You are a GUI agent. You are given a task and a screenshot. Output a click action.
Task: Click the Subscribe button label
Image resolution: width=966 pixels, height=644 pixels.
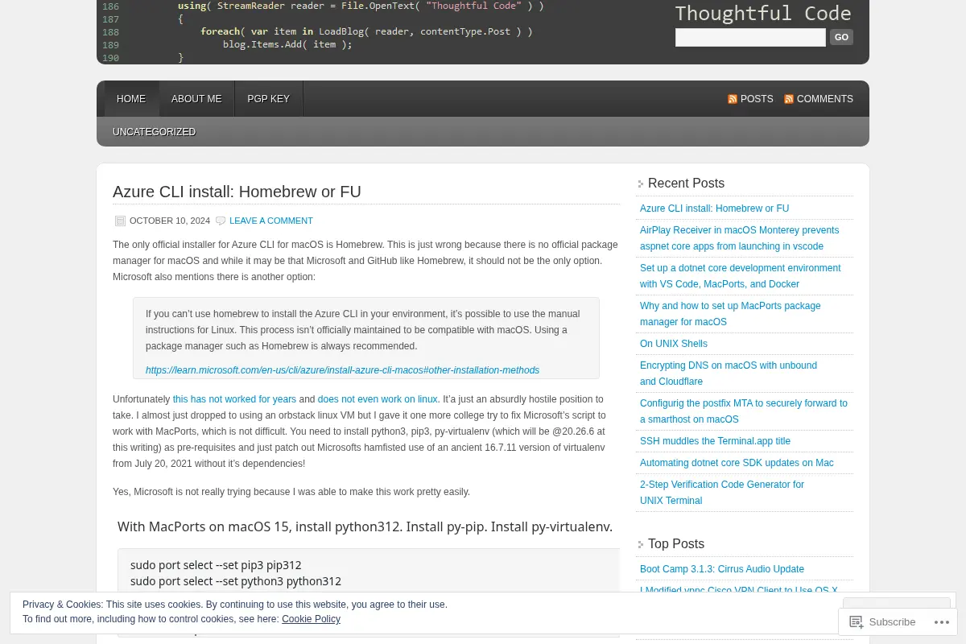point(892,621)
